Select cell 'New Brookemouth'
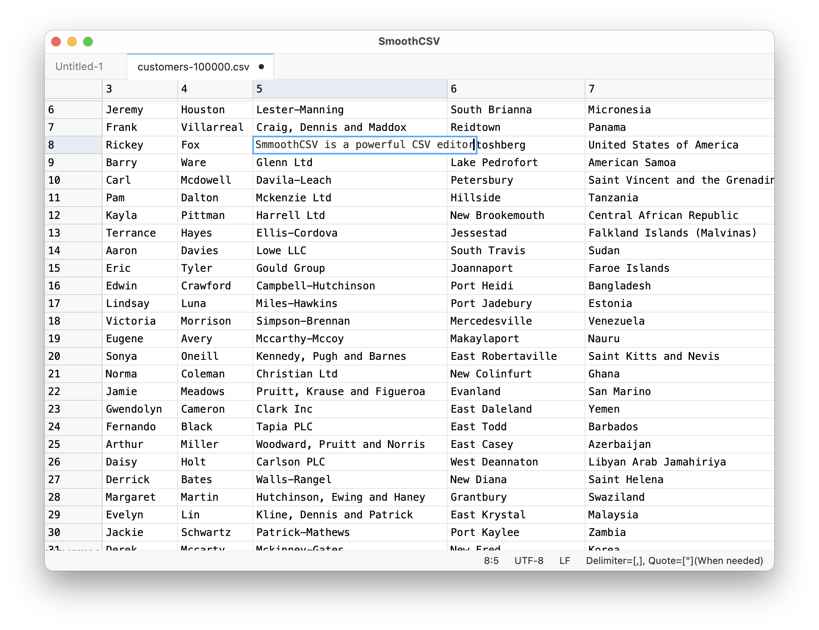Screen dimensions: 819x630 [x=516, y=215]
